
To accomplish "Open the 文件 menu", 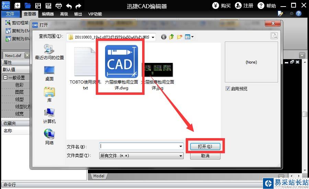I will 10,14.
